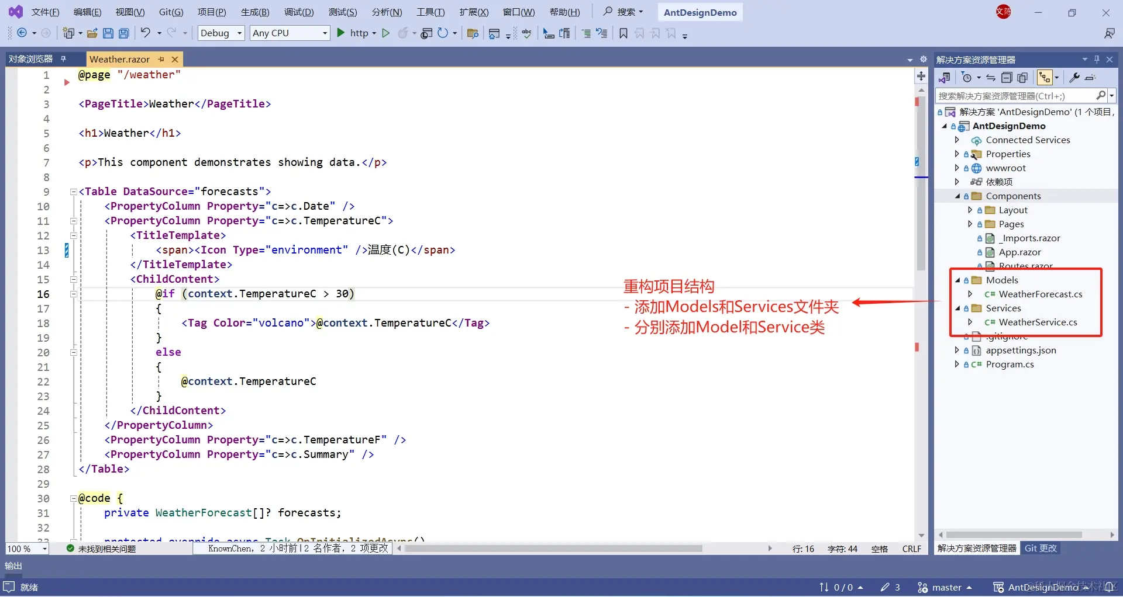1123x597 pixels.
Task: Open the 文件(F) menu
Action: pyautogui.click(x=45, y=12)
